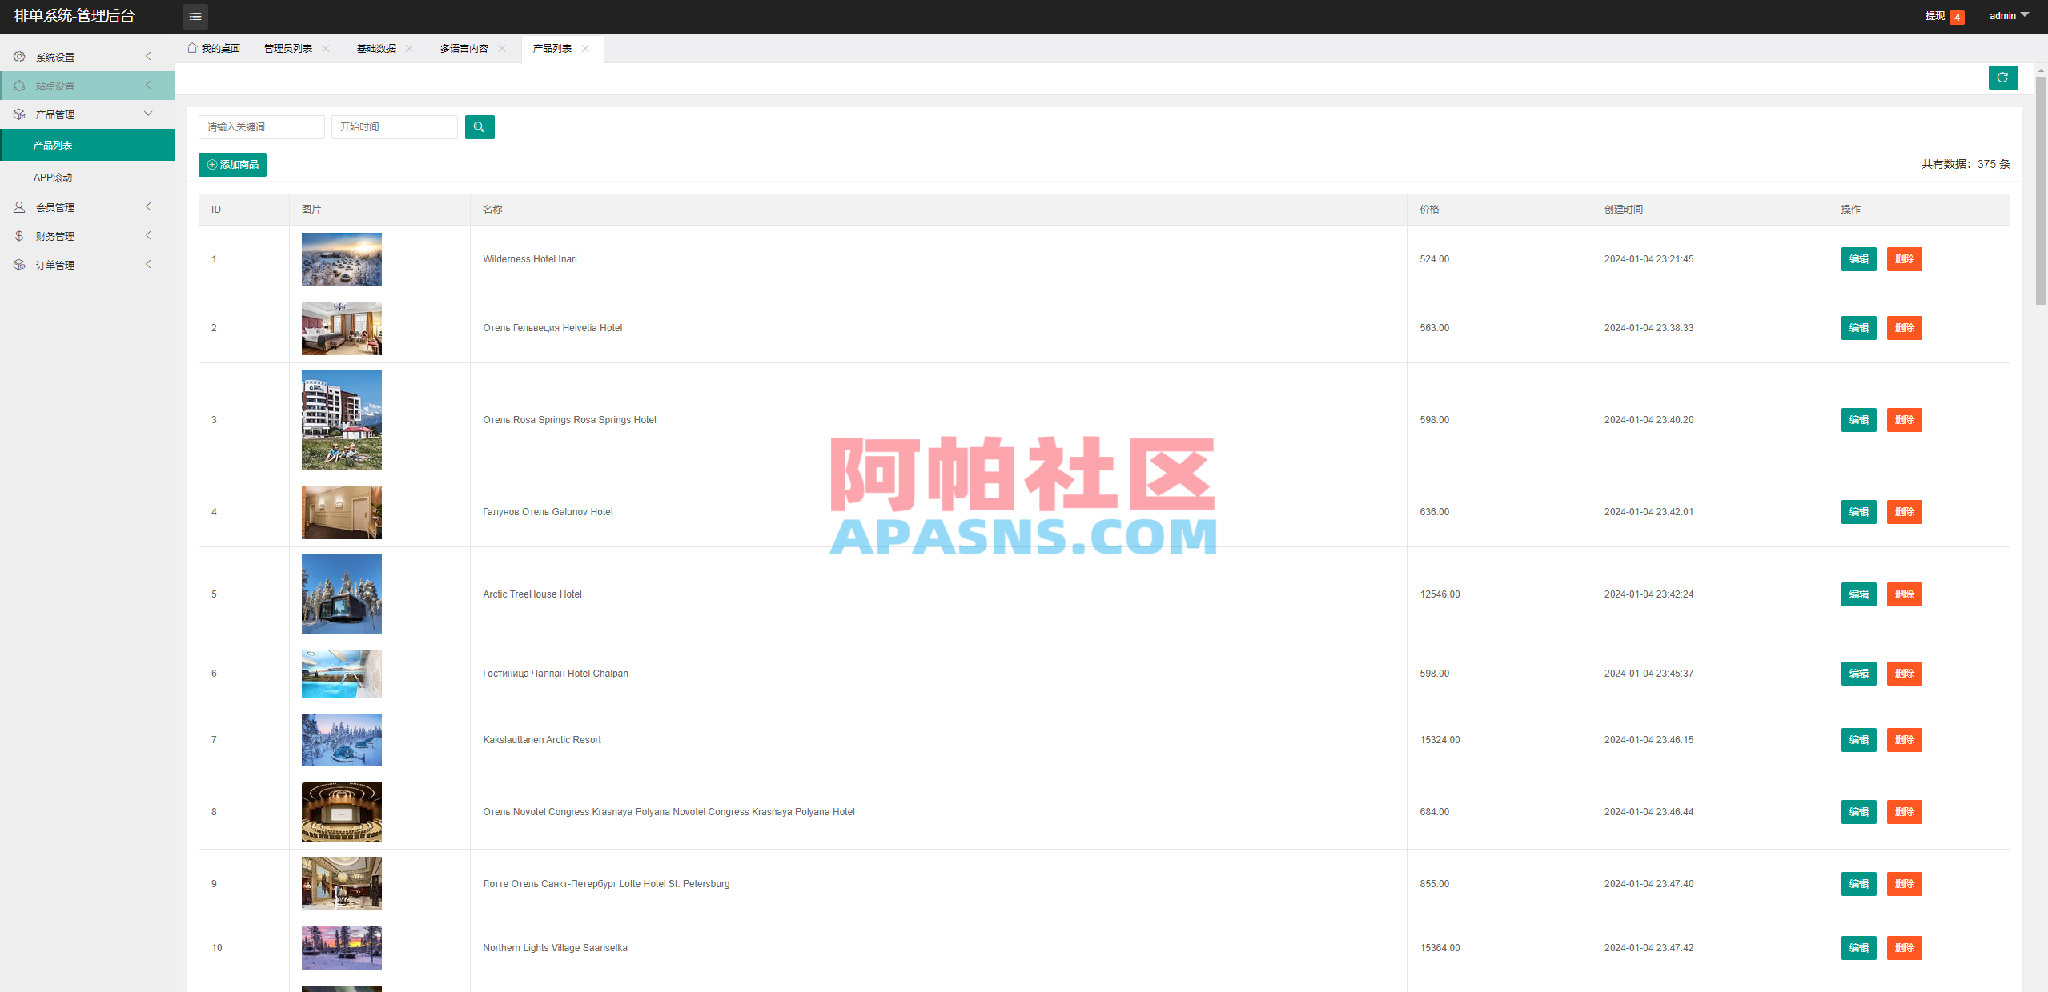Viewport: 2048px width, 992px height.
Task: Click the search magnifier icon
Action: coord(479,126)
